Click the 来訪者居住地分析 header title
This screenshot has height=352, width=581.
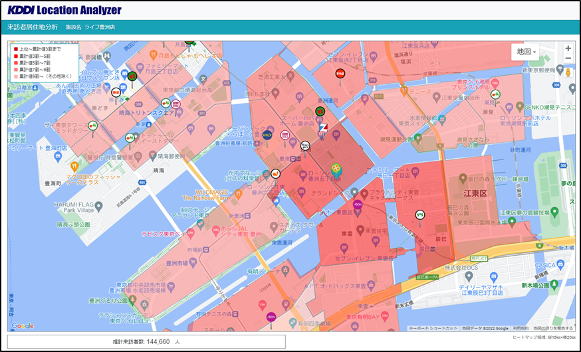point(32,27)
